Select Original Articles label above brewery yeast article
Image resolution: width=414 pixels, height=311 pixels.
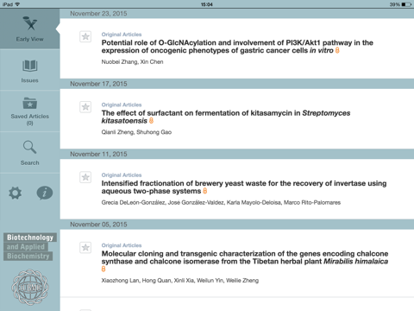pyautogui.click(x=122, y=175)
